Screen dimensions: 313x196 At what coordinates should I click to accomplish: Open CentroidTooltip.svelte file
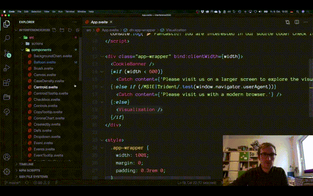[51, 93]
